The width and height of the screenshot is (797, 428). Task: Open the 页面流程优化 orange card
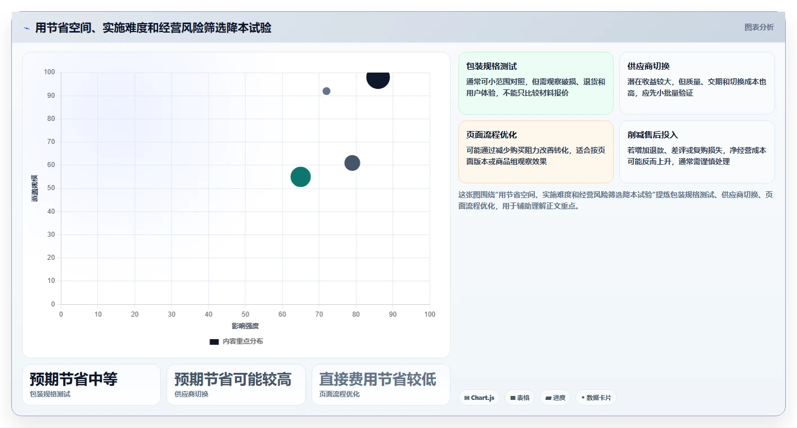(536, 152)
